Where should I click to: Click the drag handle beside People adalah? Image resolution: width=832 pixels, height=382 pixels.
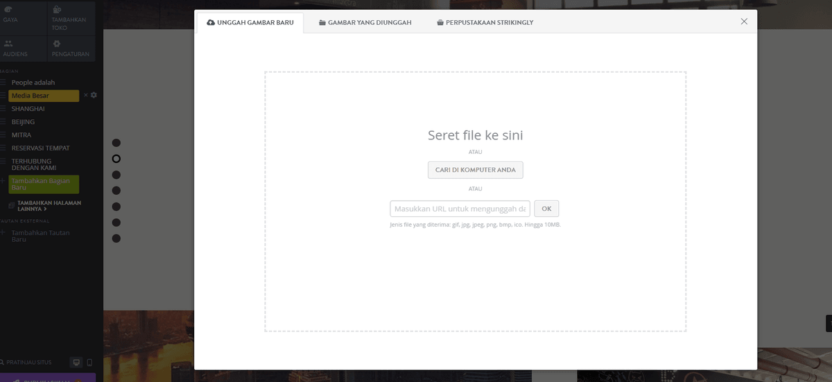point(3,83)
